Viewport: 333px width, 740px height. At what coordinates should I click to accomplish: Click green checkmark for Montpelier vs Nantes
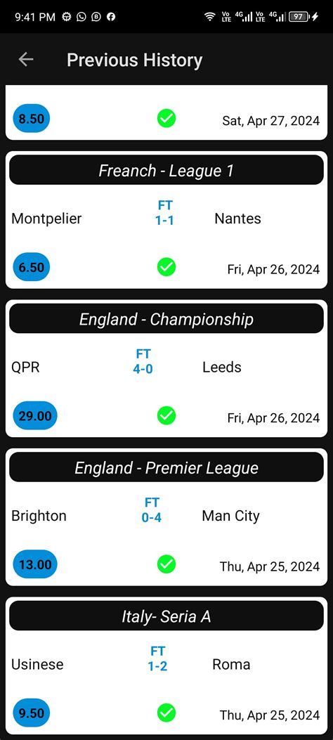point(166,267)
